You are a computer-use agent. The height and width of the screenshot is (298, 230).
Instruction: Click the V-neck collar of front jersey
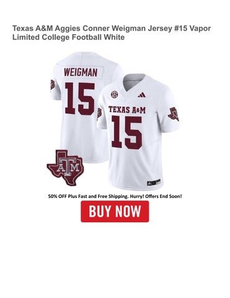click(x=132, y=84)
